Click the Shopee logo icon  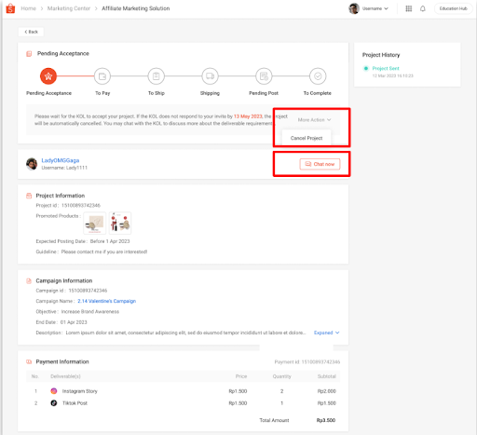(10, 8)
